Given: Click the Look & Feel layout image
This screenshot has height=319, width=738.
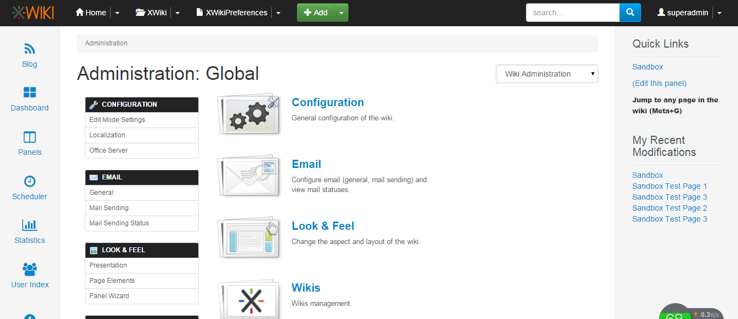Looking at the screenshot, I should [x=249, y=237].
